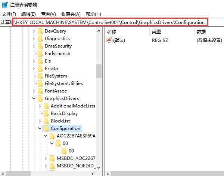Expand the Diagnostics key
Image resolution: width=224 pixels, height=176 pixels.
34,39
